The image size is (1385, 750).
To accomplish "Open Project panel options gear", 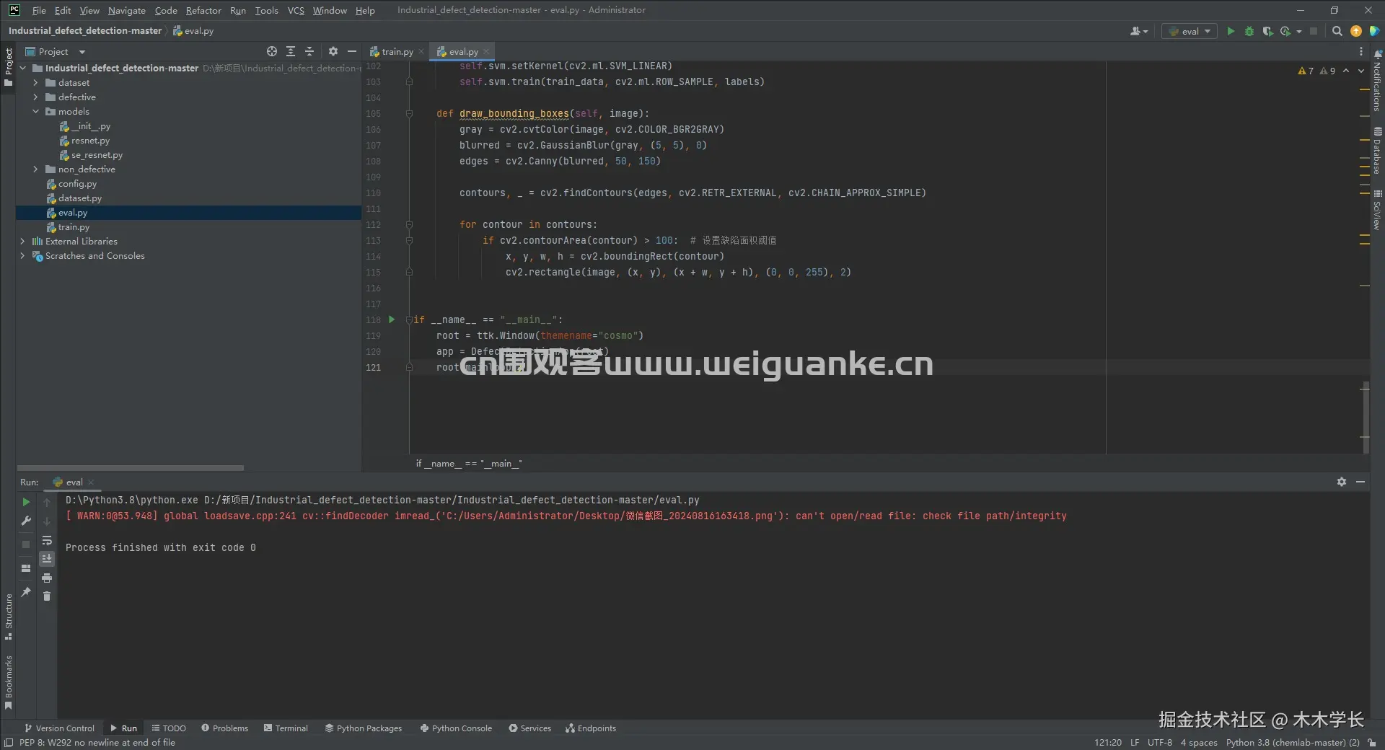I will point(333,51).
